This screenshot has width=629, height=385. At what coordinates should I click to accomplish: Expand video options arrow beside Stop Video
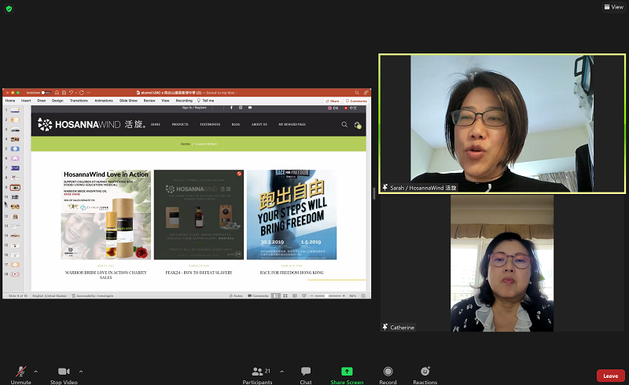pyautogui.click(x=81, y=371)
